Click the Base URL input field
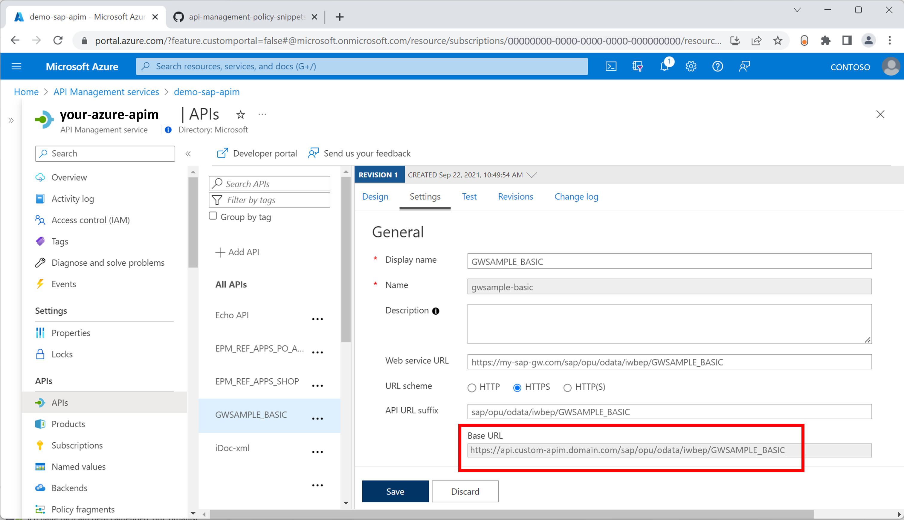This screenshot has width=904, height=520. (628, 449)
